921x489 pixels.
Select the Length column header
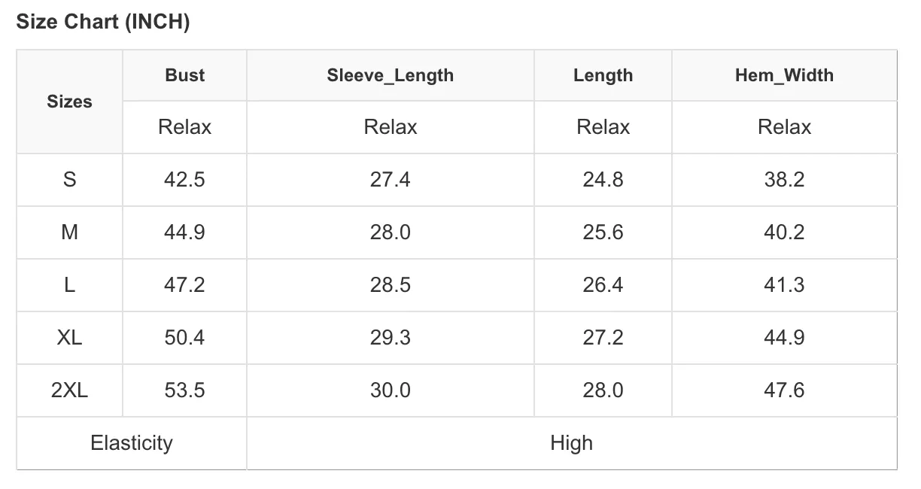click(603, 75)
